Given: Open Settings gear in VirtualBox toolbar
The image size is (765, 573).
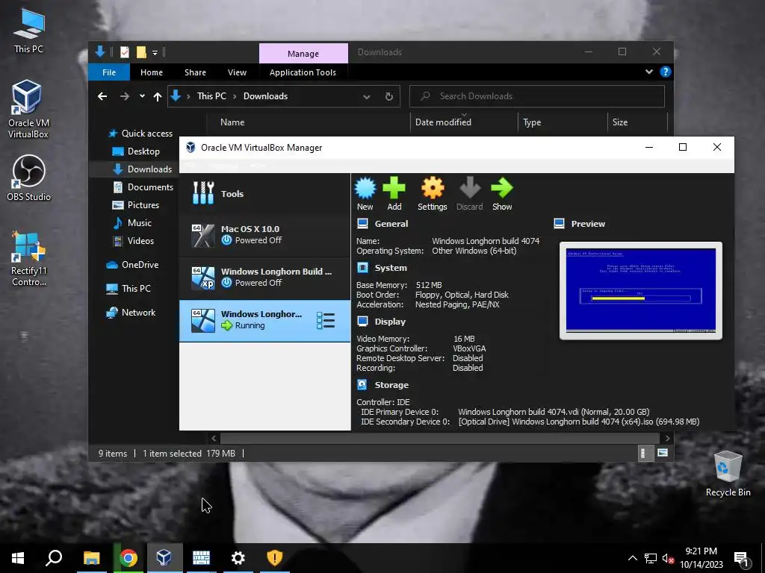Looking at the screenshot, I should 433,193.
